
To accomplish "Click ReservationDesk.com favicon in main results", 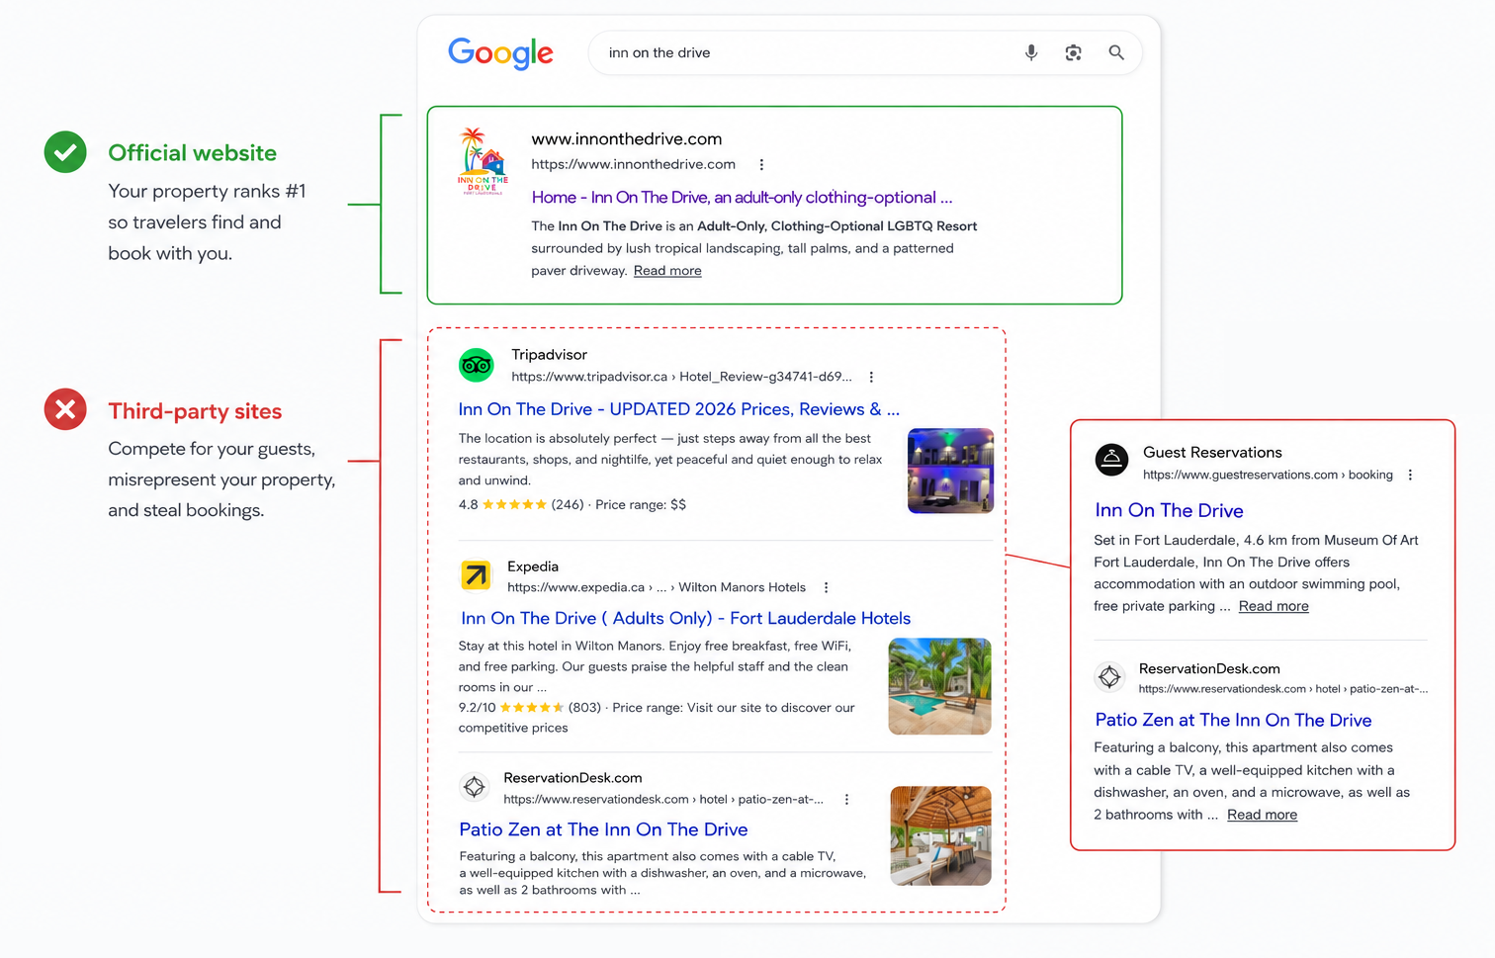I will 475,787.
